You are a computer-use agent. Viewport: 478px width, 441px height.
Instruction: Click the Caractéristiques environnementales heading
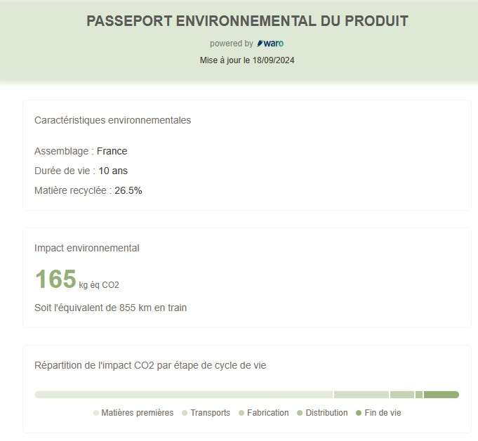(112, 120)
